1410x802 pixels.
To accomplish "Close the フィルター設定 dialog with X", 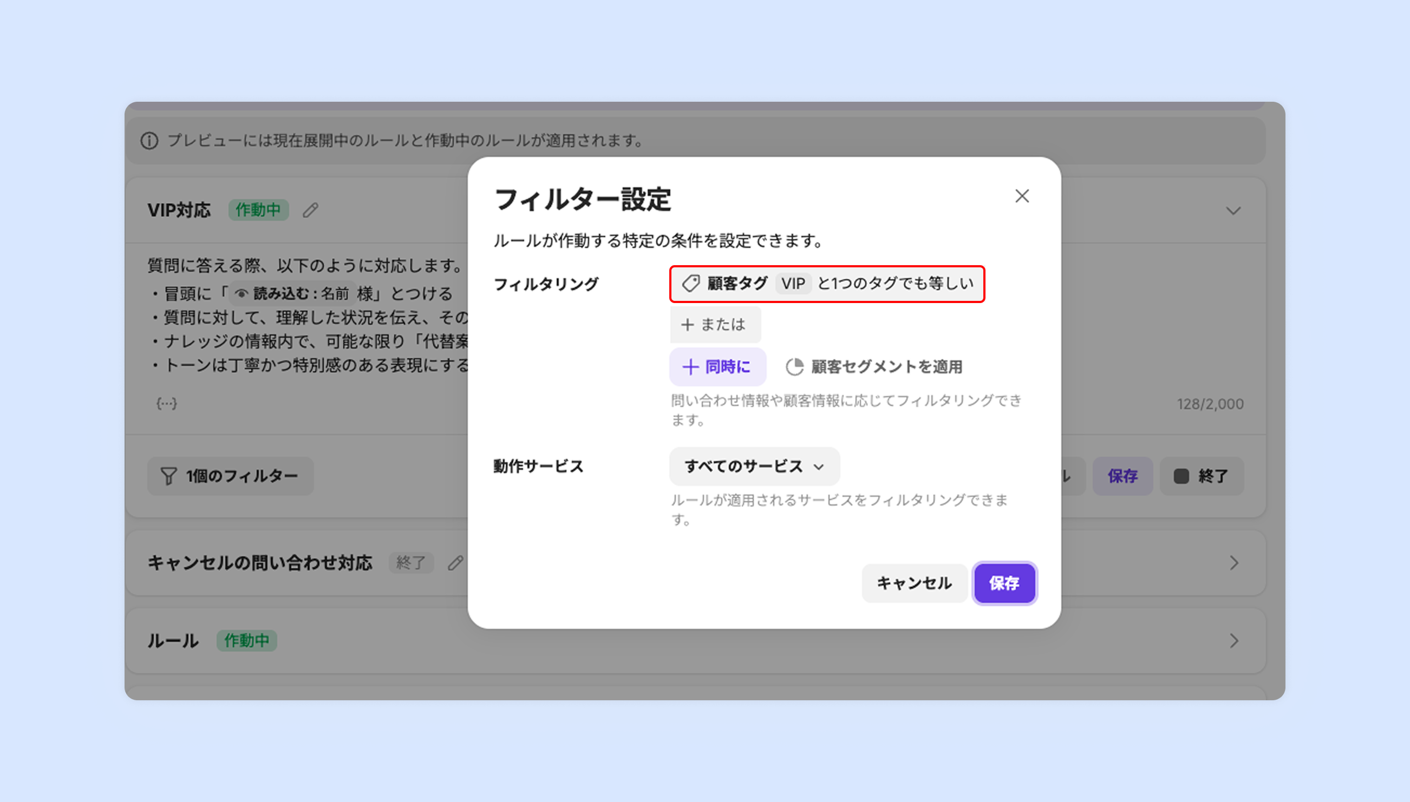I will pyautogui.click(x=1022, y=196).
